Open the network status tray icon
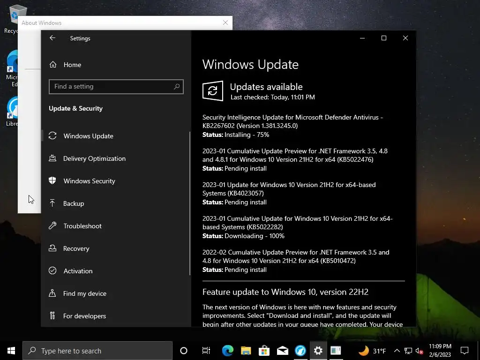The height and width of the screenshot is (360, 480). click(408, 351)
